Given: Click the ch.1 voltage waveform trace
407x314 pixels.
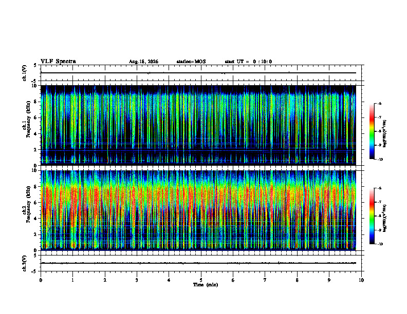Looking at the screenshot, I should tap(198, 73).
